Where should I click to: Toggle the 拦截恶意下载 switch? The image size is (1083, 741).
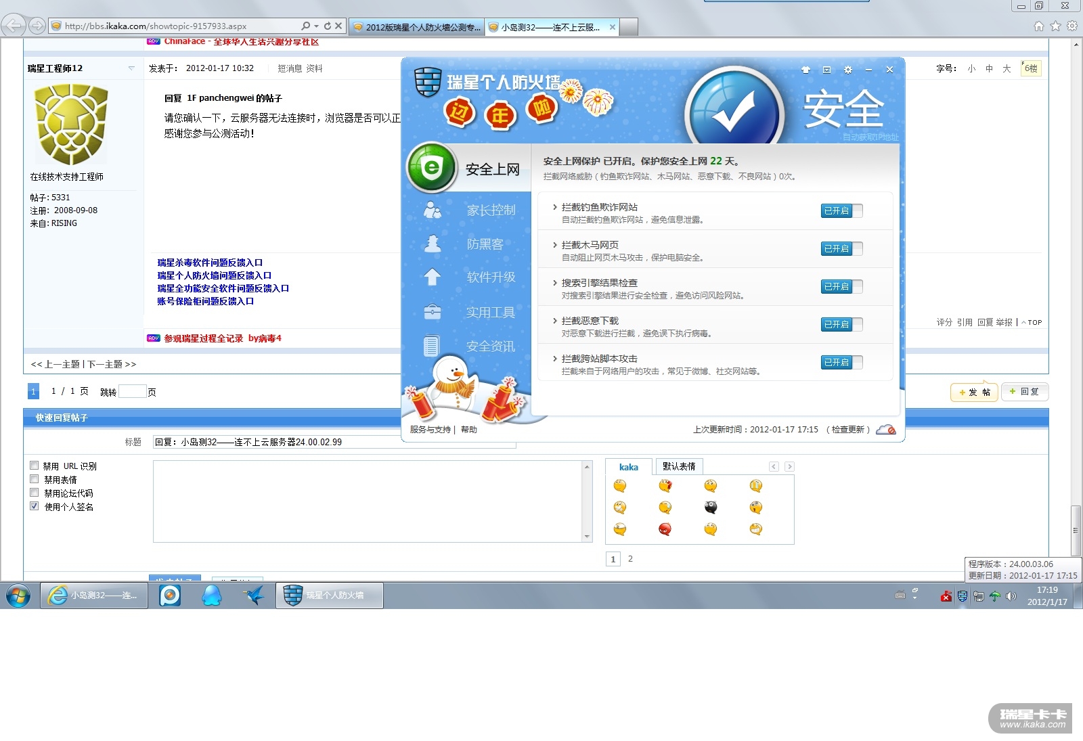coord(842,325)
